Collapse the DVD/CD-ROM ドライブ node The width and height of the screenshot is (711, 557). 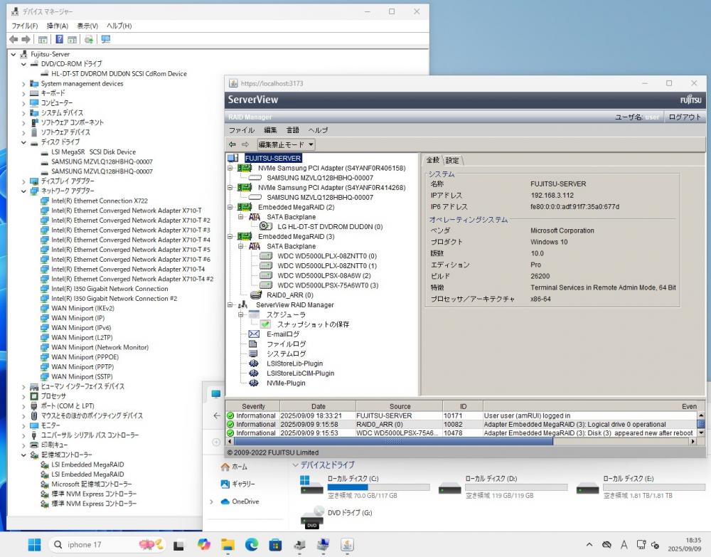click(x=23, y=64)
